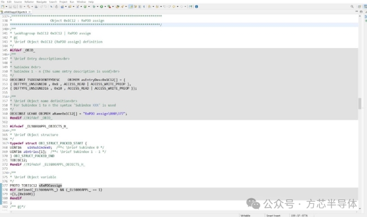Click the '#ifdef _OBJD_' line
This screenshot has width=367, height=217.
[x=22, y=50]
